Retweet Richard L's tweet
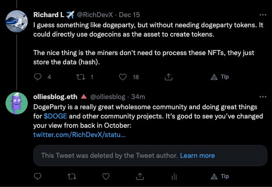This screenshot has height=187, width=272. [x=80, y=77]
